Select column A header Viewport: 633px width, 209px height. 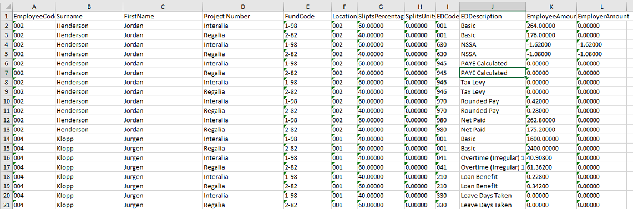point(34,6)
